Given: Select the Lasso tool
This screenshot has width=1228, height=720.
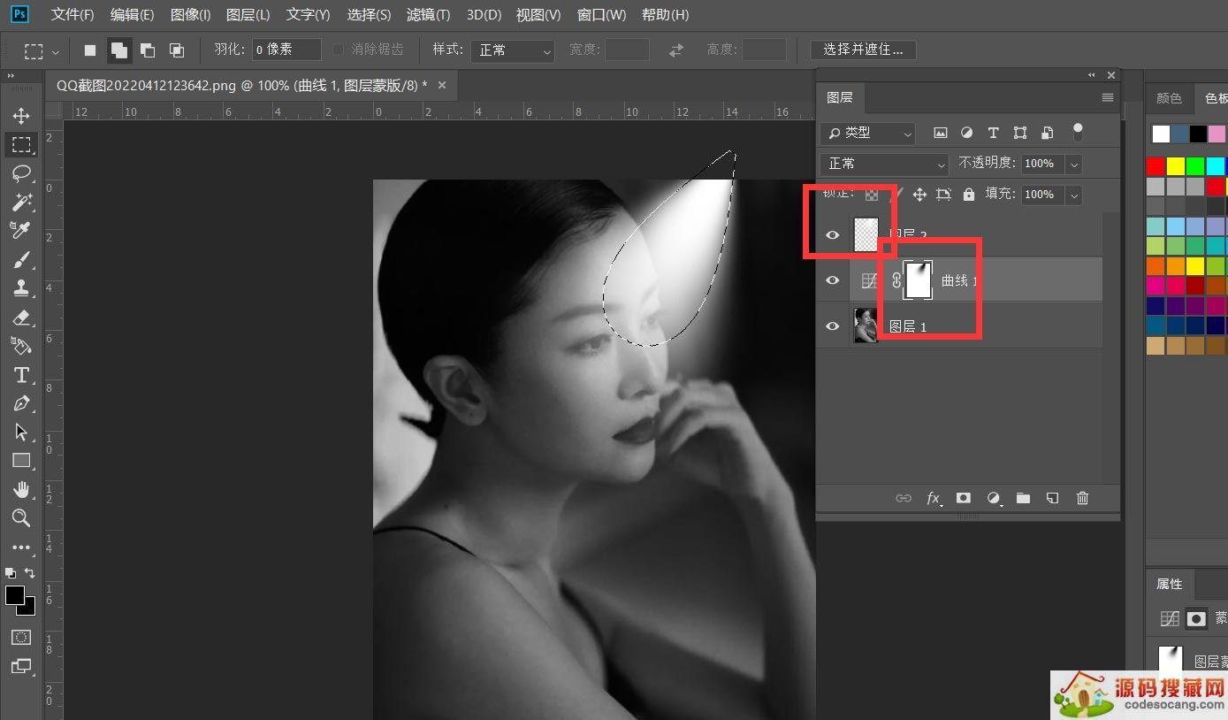Looking at the screenshot, I should coord(21,173).
